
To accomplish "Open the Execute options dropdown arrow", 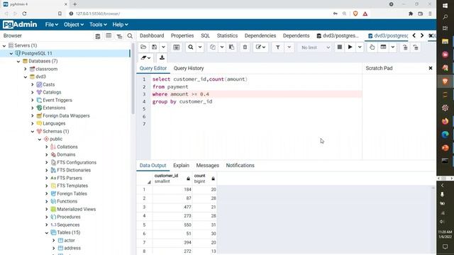I will 360,47.
